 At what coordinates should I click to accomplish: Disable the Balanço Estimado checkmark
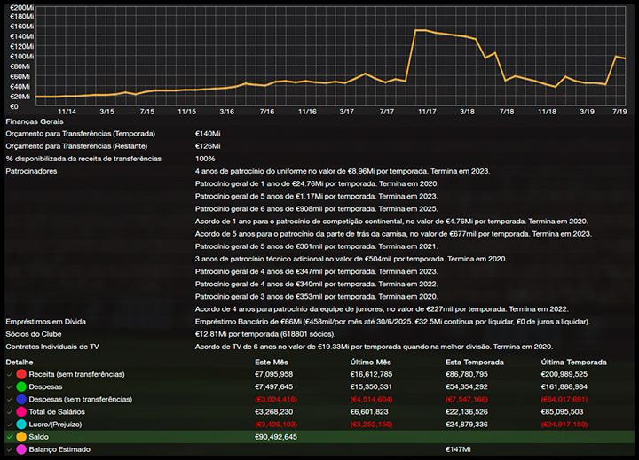point(9,449)
